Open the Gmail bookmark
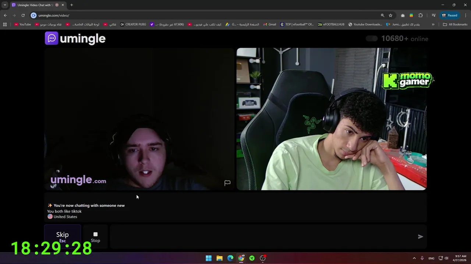 coord(270,25)
